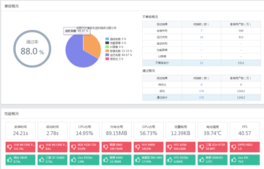Open the 14 models link for 运行失败

point(202,37)
